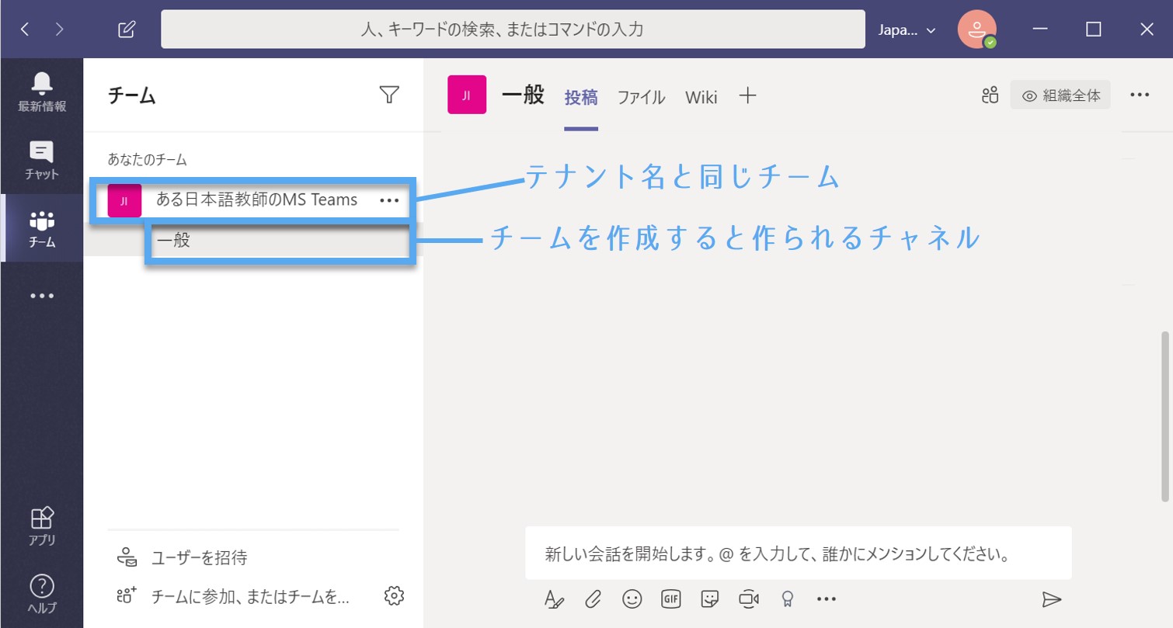Click the search and command box
Screen dimensions: 1173x628
pos(513,29)
